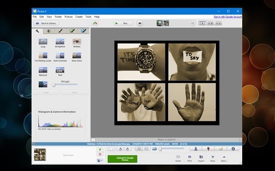Click Make a caption field
Screen dimensions: 275x171
(x=166, y=140)
